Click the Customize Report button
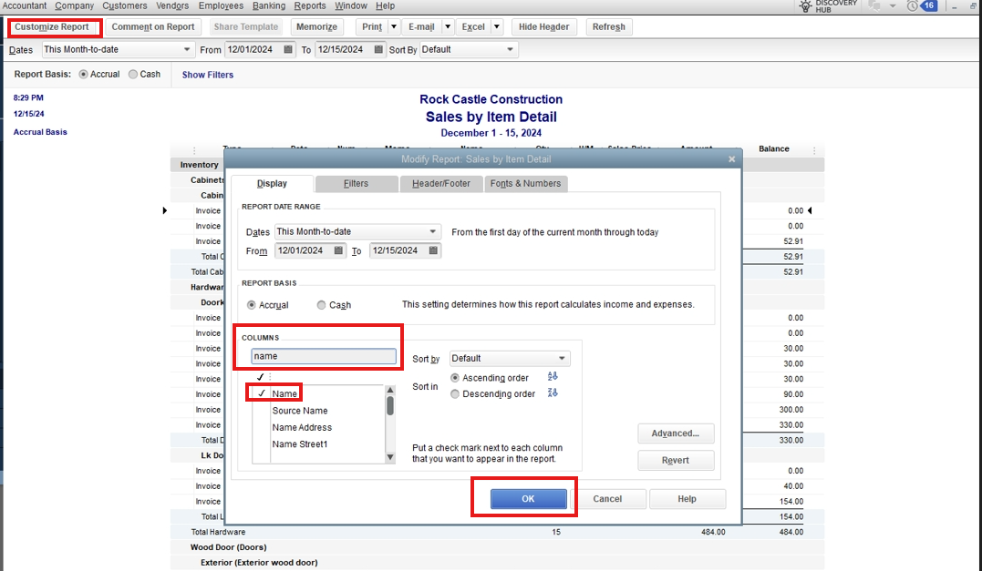982x571 pixels. tap(52, 27)
